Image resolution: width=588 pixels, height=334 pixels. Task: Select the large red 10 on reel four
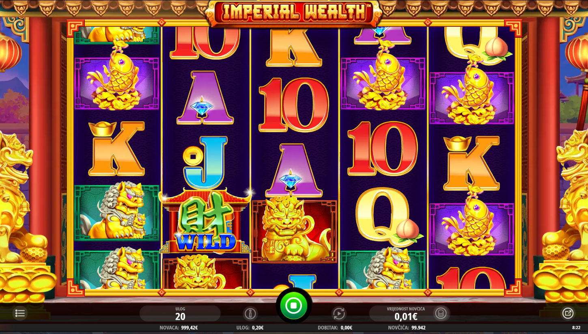click(x=383, y=149)
